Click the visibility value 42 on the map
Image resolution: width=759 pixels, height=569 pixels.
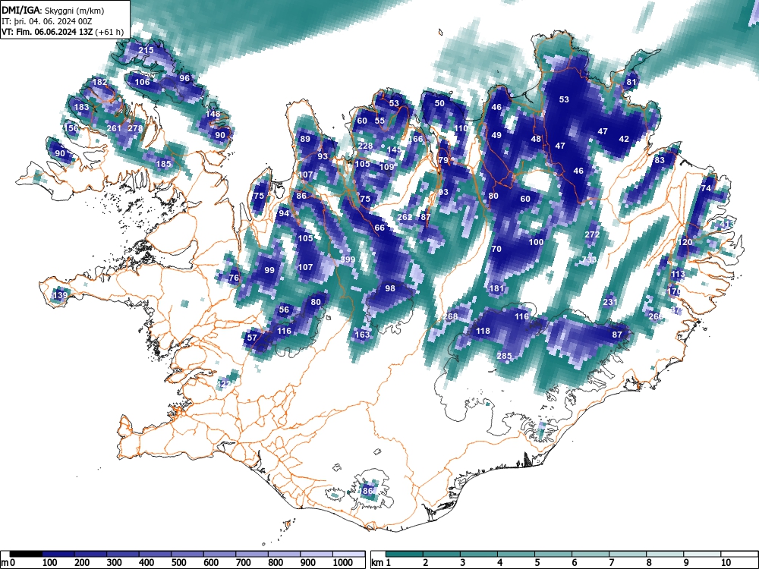624,139
